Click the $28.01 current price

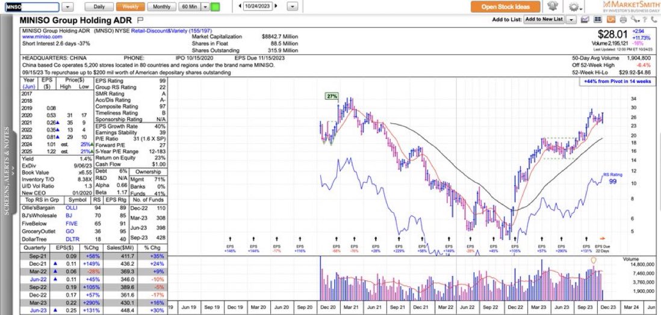click(x=612, y=34)
